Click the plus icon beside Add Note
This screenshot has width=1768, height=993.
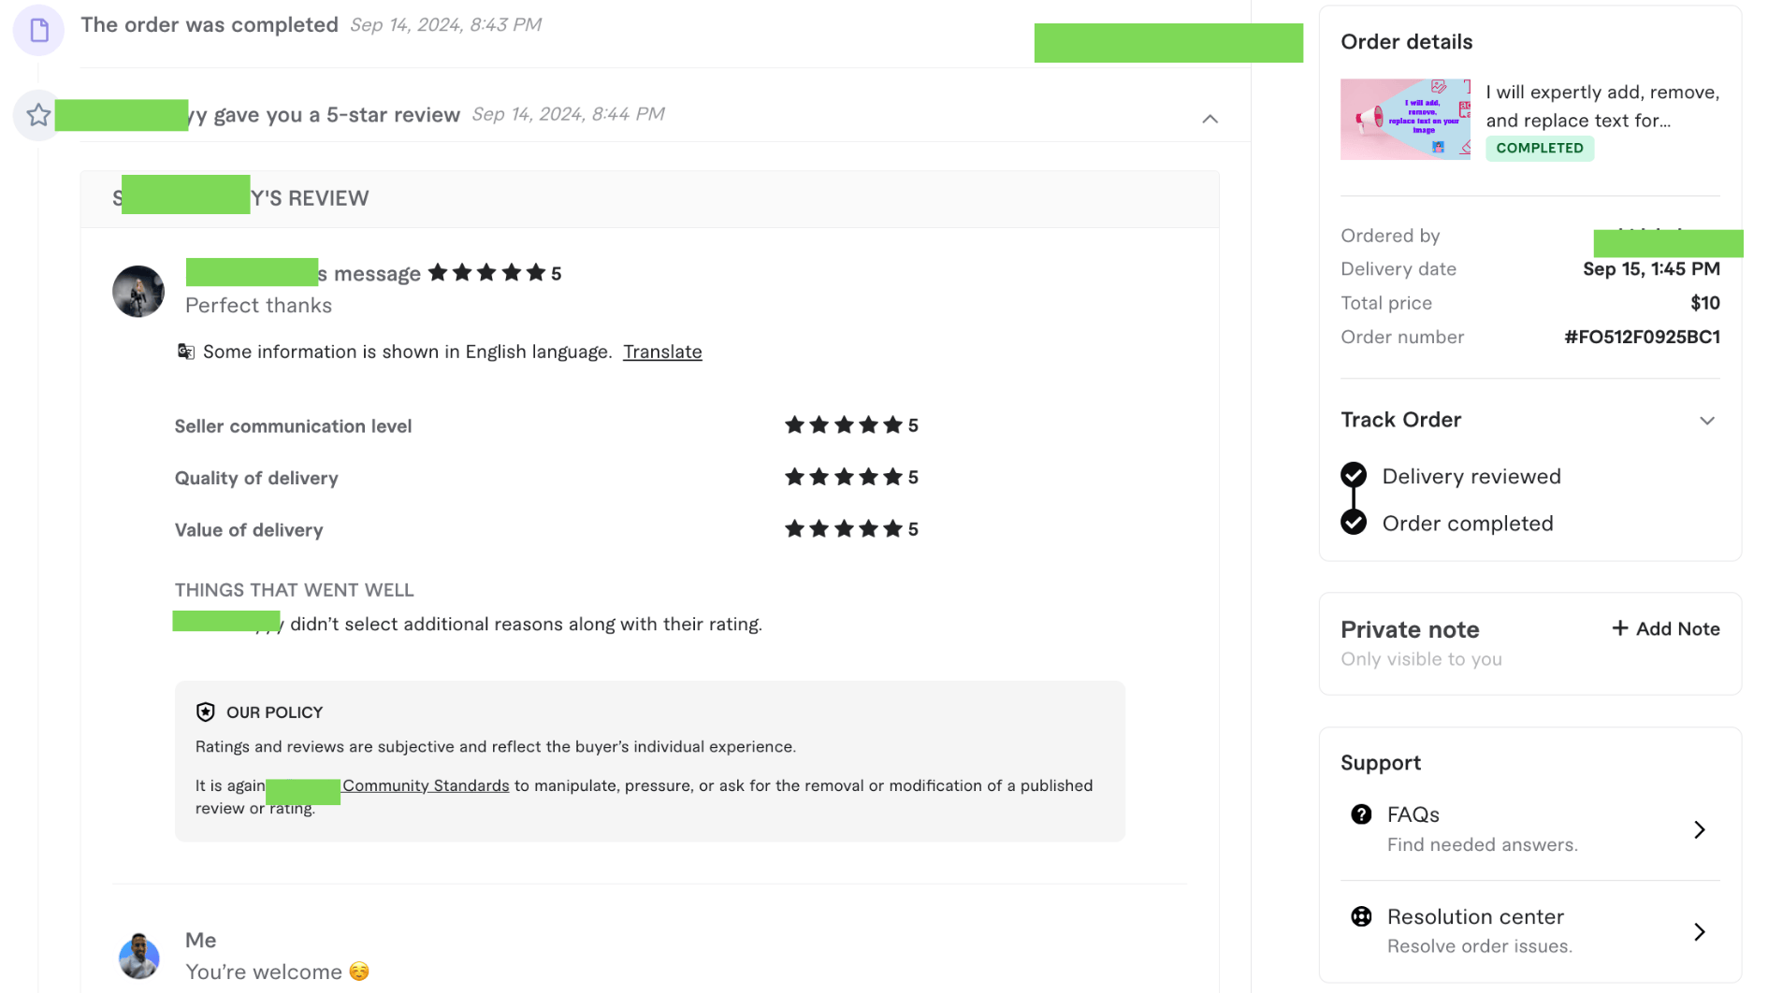tap(1619, 628)
